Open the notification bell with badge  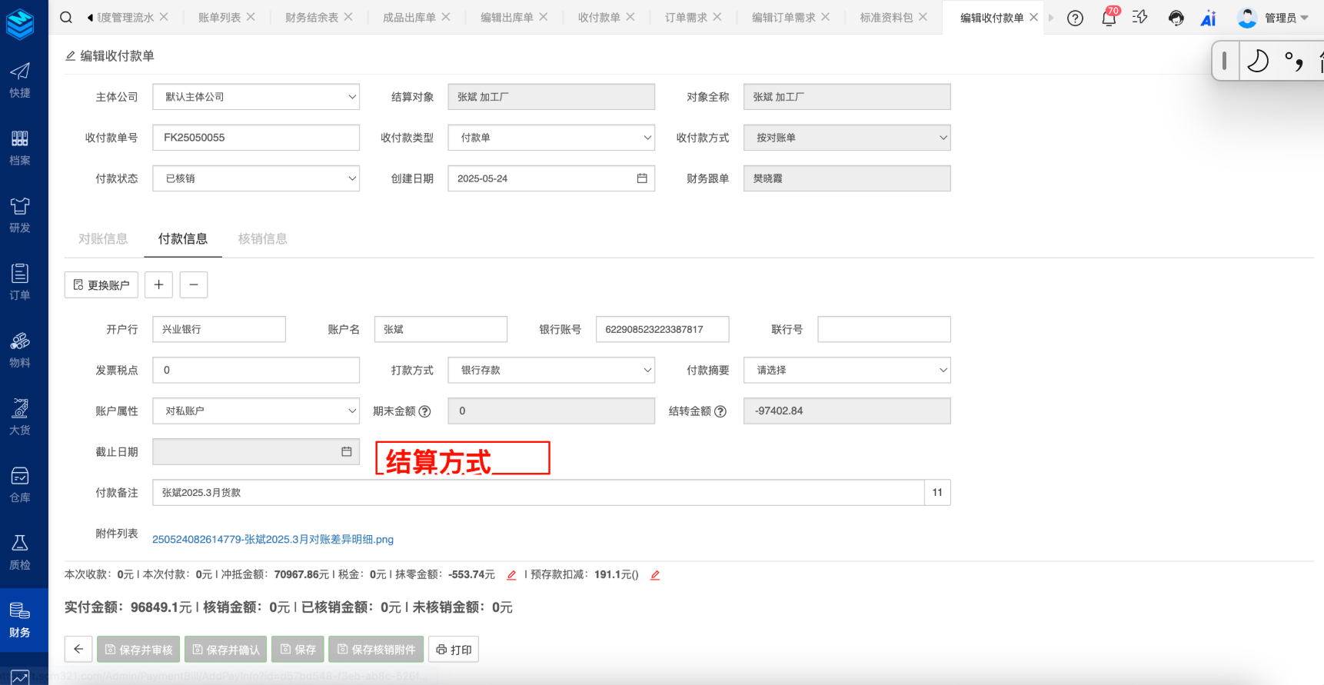(1109, 18)
